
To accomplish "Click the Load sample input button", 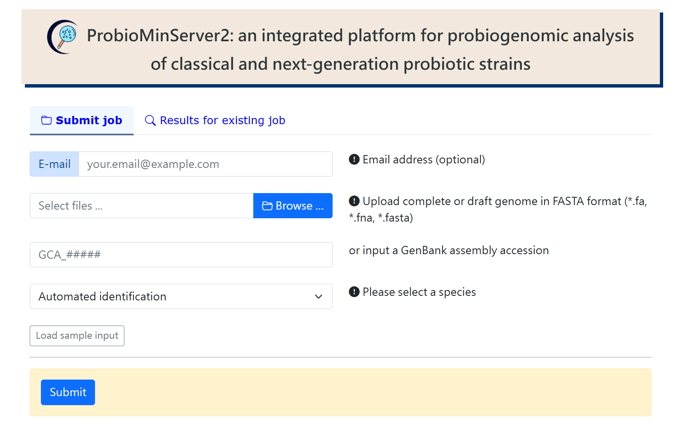I will [77, 336].
